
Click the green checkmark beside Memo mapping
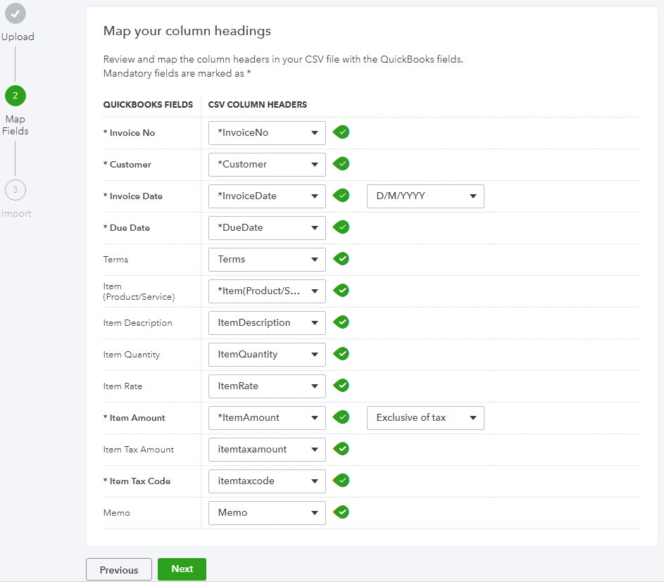coord(342,512)
